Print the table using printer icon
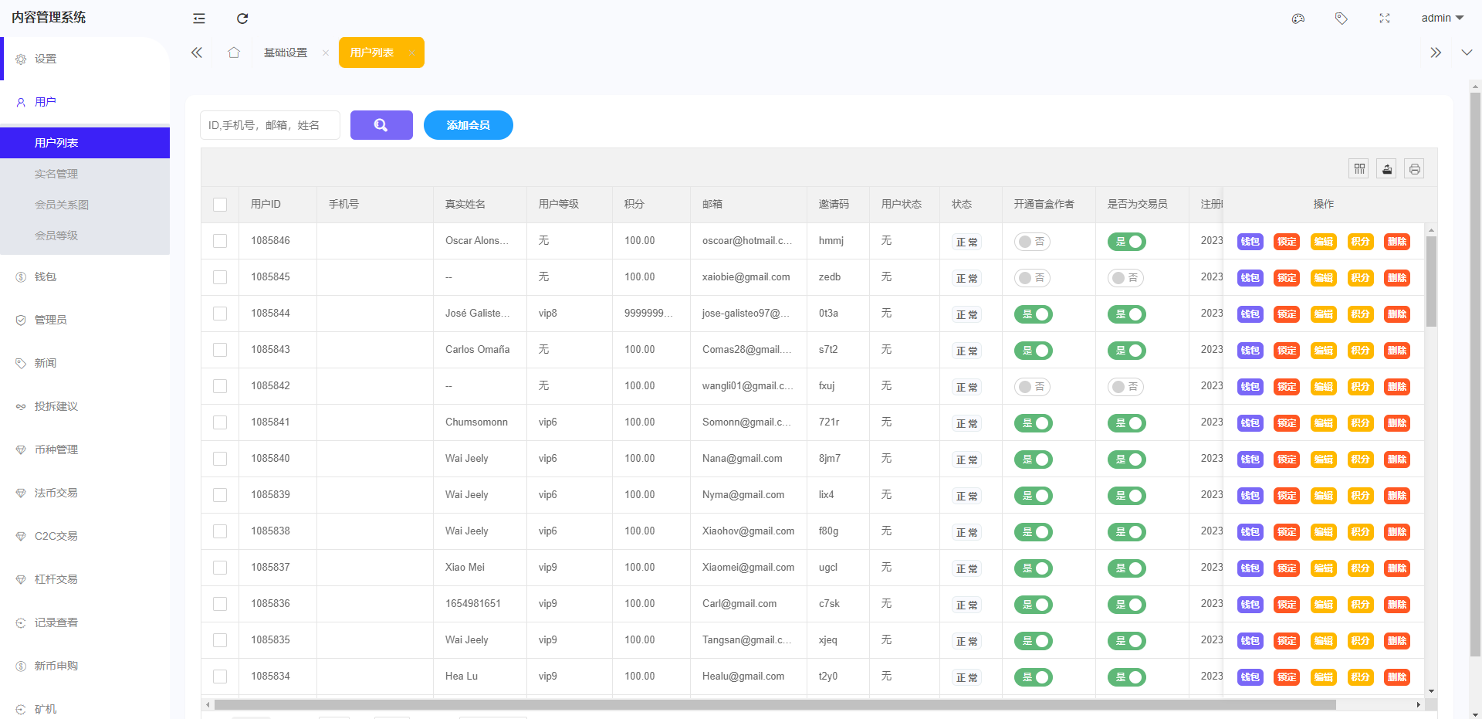 (1414, 168)
